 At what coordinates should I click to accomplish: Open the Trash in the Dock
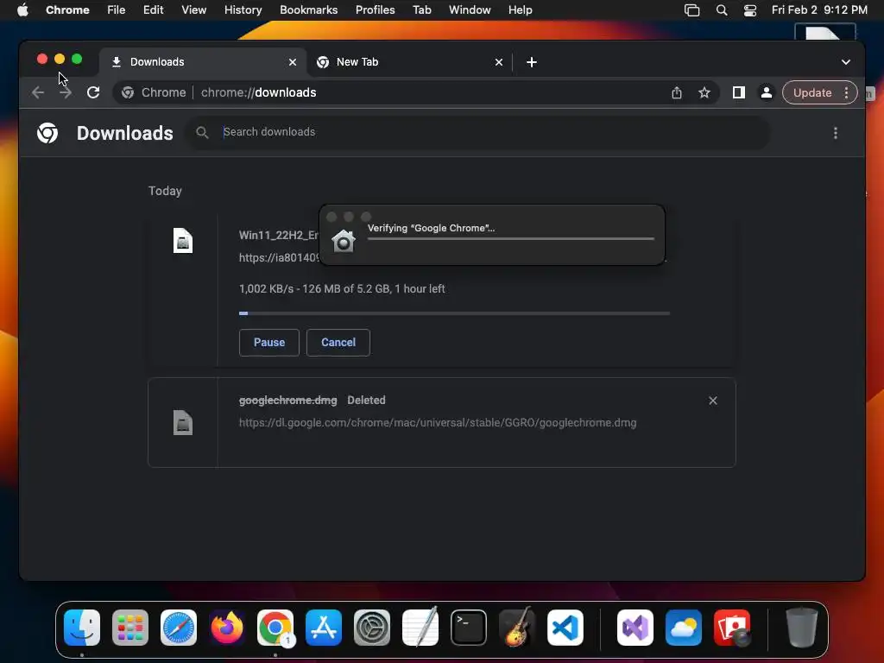(x=801, y=627)
